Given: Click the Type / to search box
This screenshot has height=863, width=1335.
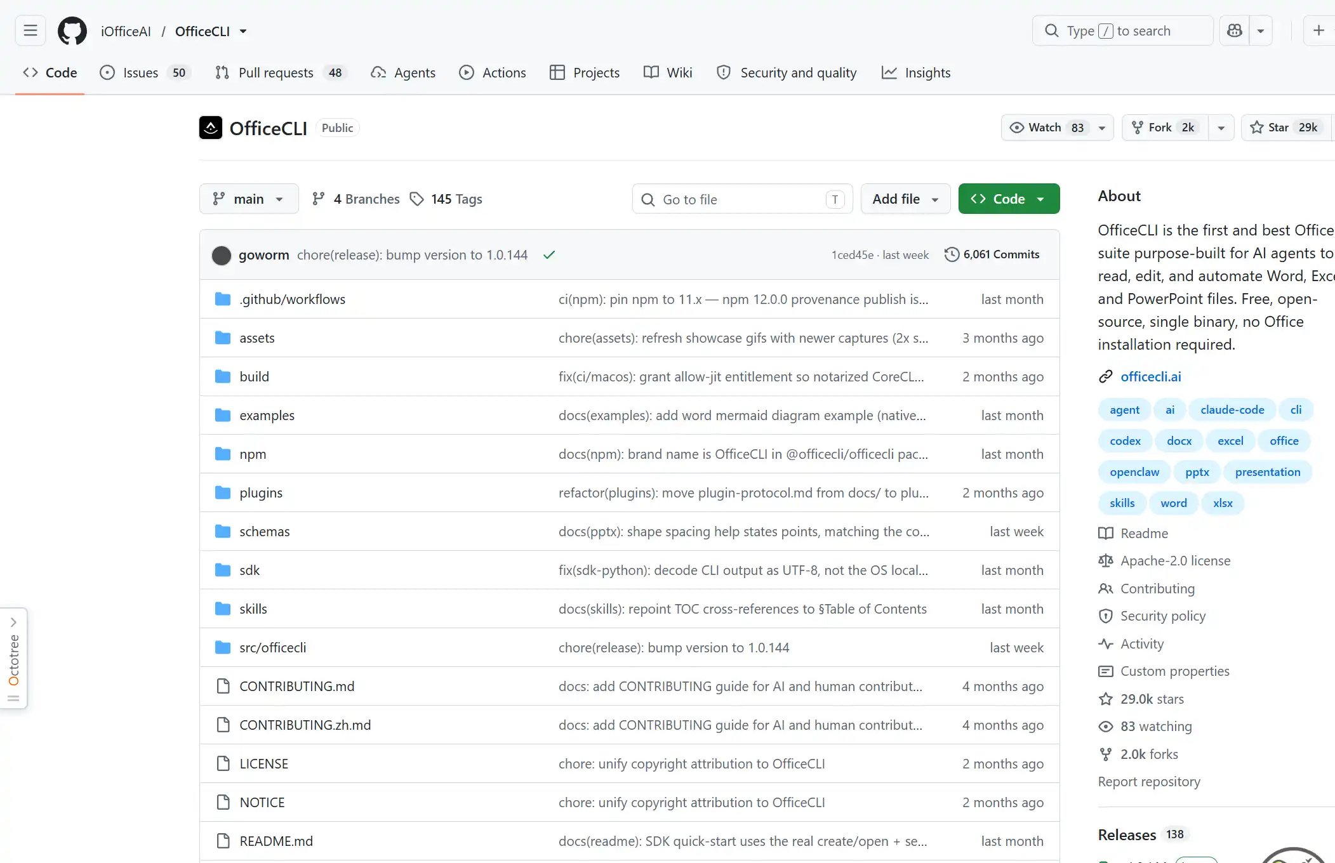Looking at the screenshot, I should [1122, 30].
